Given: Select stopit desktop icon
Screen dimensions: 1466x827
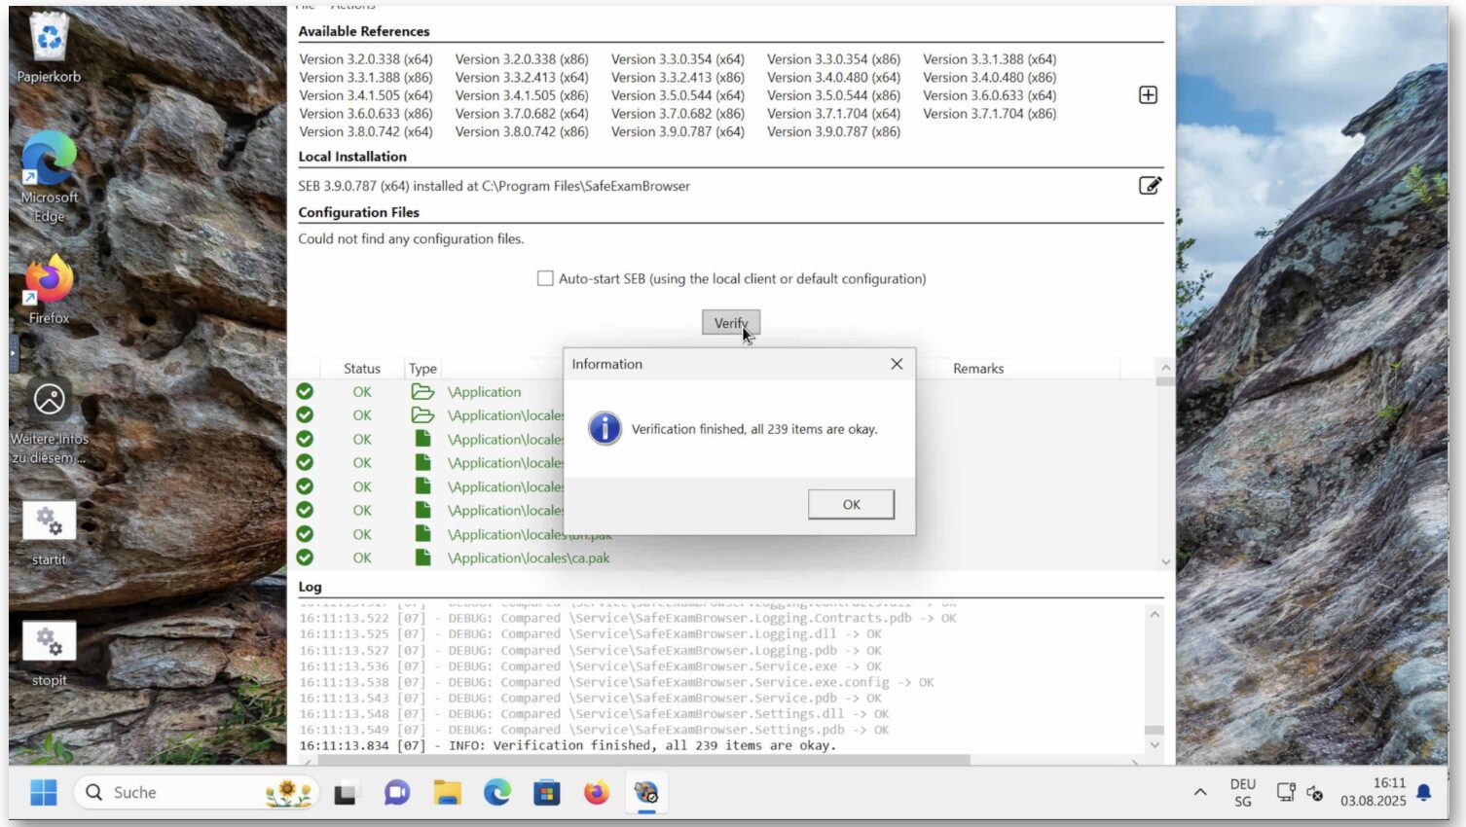Looking at the screenshot, I should pos(49,654).
